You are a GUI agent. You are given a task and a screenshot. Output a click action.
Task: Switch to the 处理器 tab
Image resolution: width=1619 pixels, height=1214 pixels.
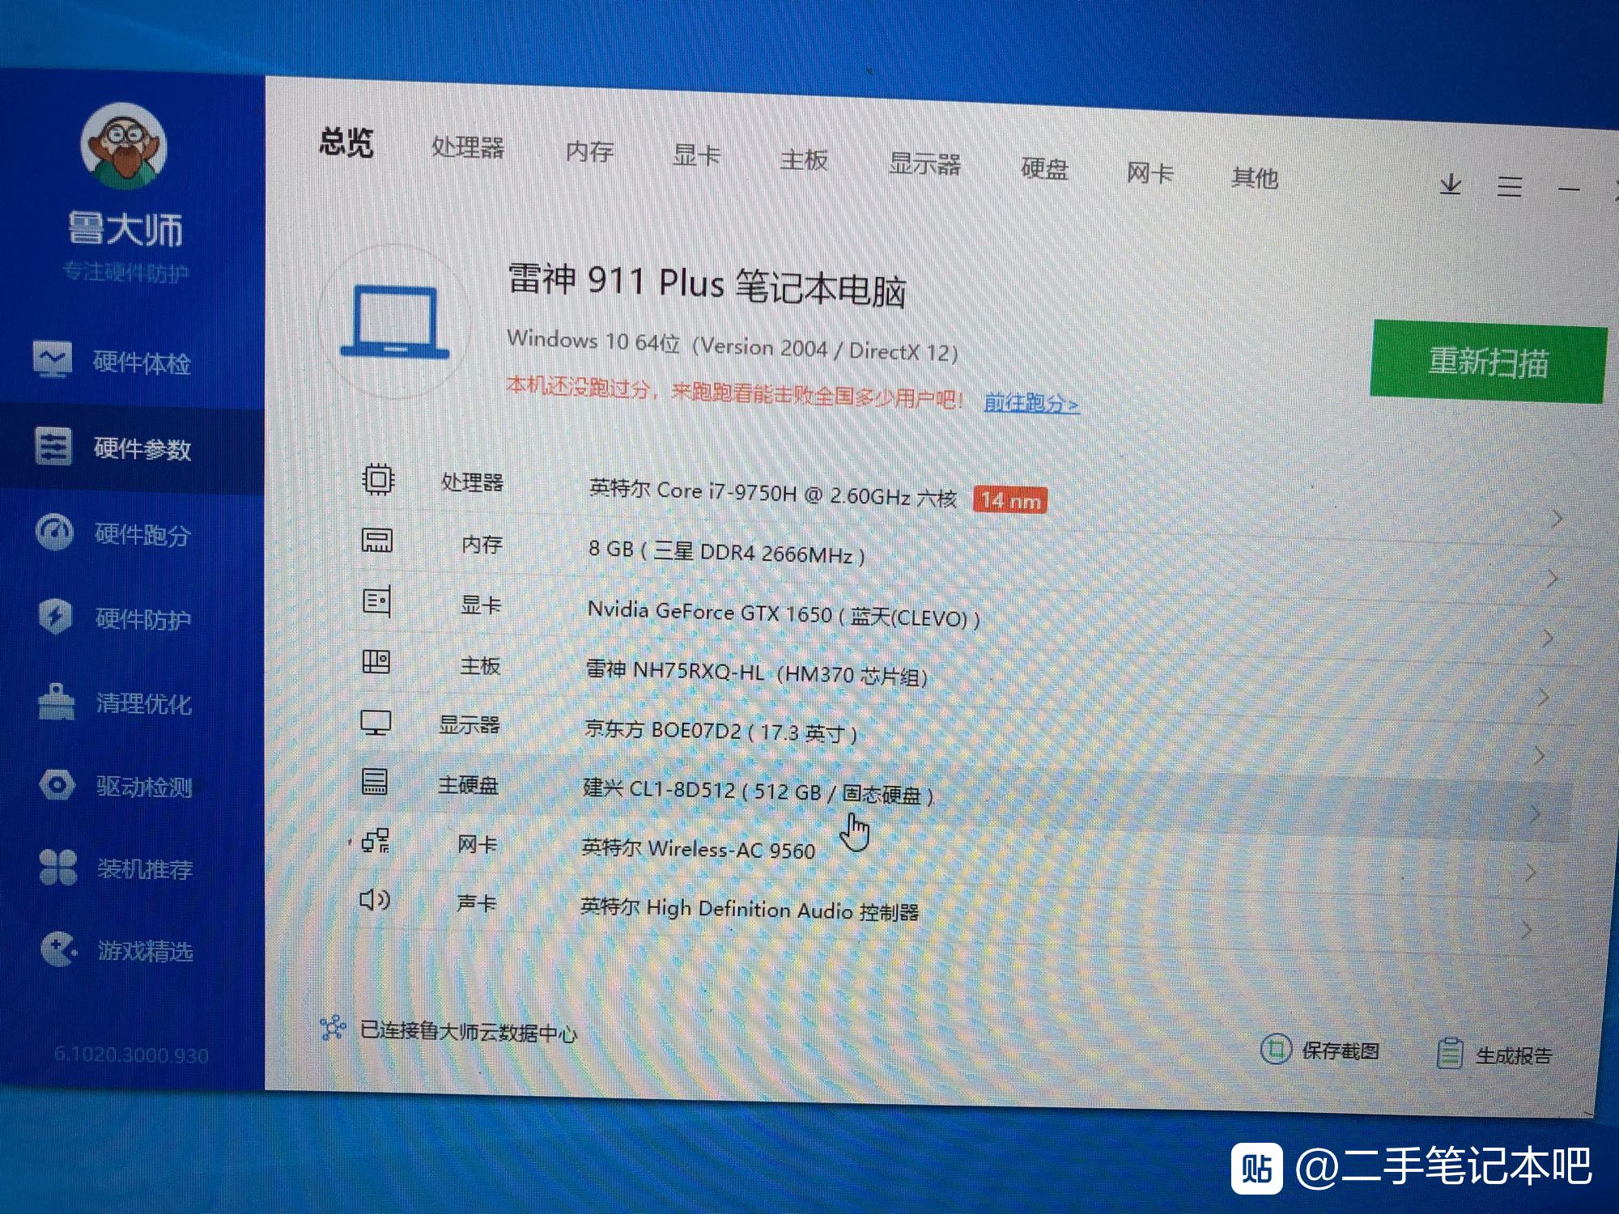(x=467, y=147)
